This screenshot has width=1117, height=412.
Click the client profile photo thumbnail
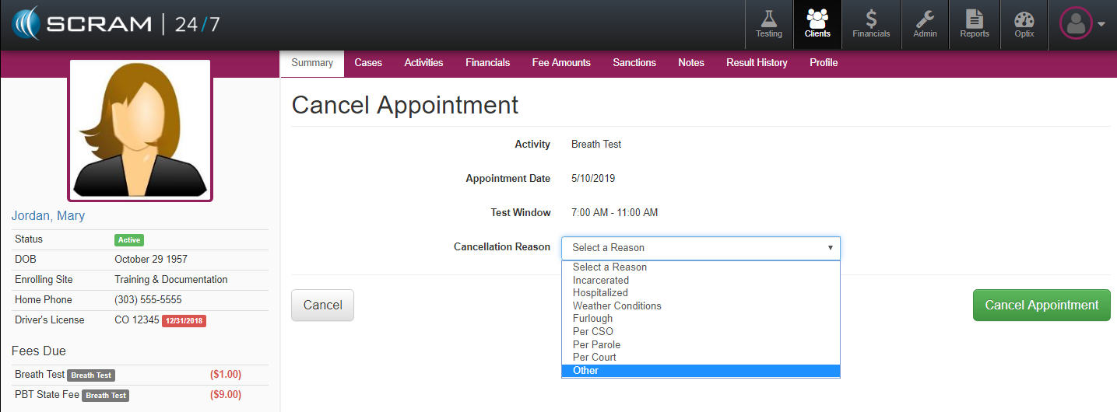140,130
